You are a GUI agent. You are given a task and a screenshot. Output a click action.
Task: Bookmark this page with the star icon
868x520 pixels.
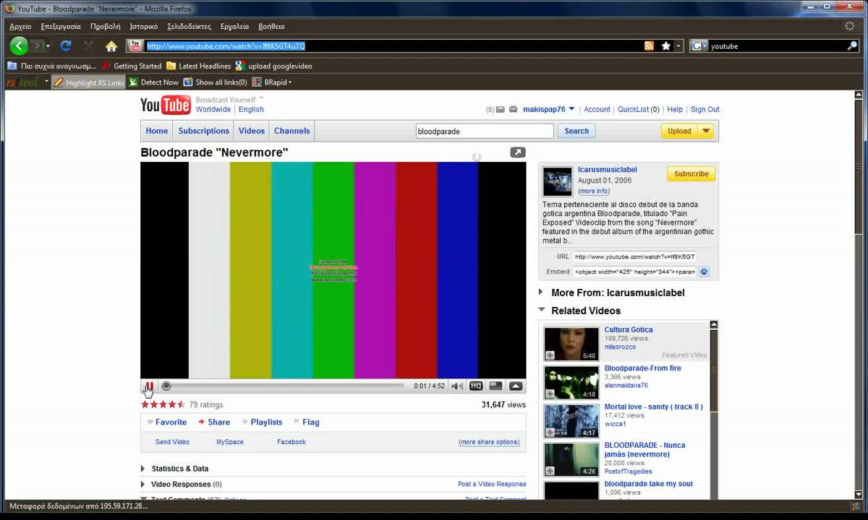pyautogui.click(x=666, y=45)
